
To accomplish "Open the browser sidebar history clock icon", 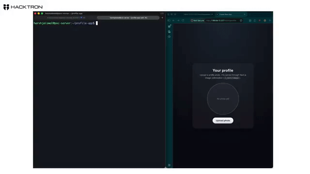I will (169, 37).
